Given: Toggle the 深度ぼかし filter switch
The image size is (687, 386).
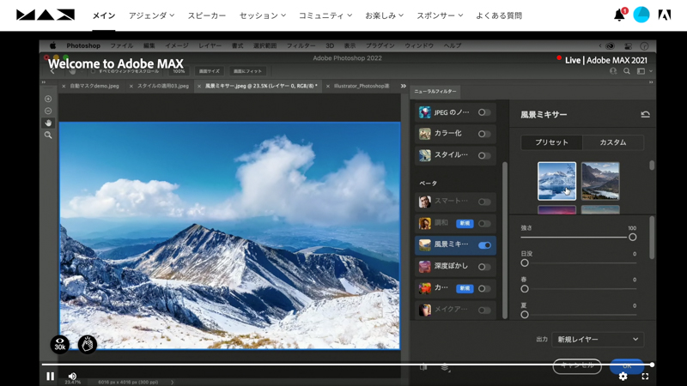Looking at the screenshot, I should 484,267.
